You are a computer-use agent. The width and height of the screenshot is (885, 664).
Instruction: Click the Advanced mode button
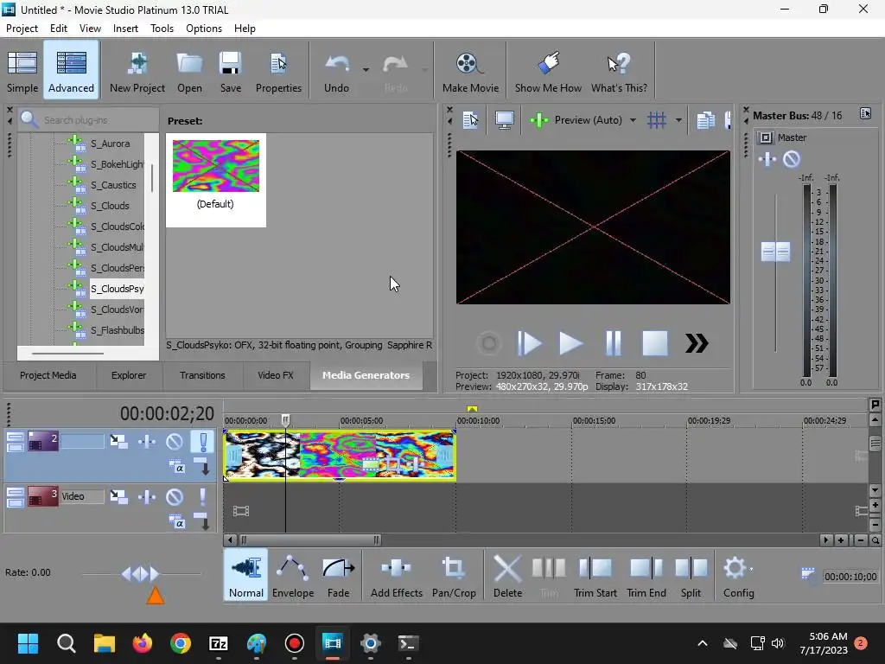point(71,71)
